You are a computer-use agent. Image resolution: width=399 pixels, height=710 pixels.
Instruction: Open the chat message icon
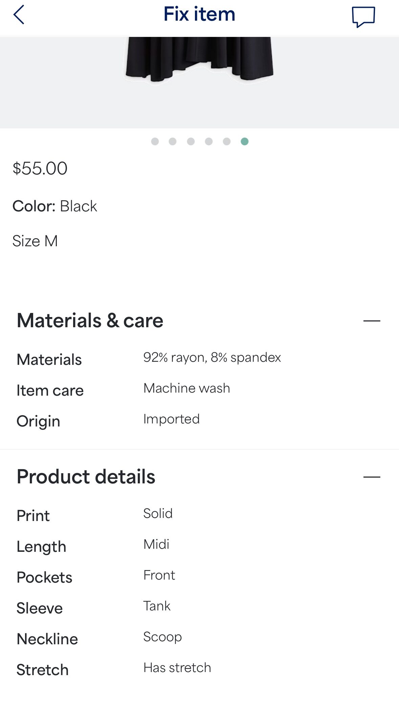pyautogui.click(x=363, y=16)
